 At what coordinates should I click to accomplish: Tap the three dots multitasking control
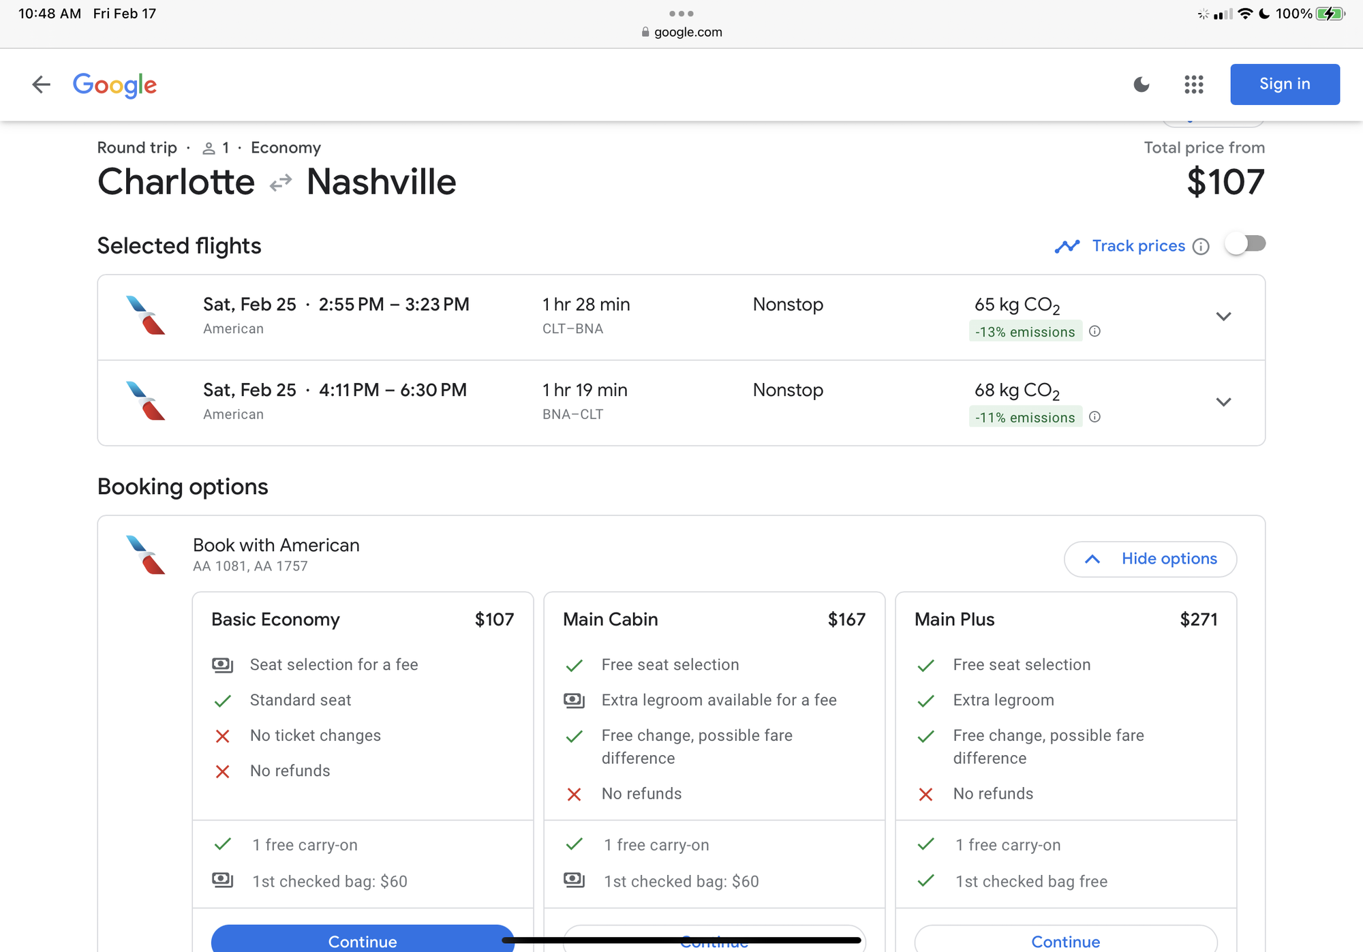click(x=681, y=14)
